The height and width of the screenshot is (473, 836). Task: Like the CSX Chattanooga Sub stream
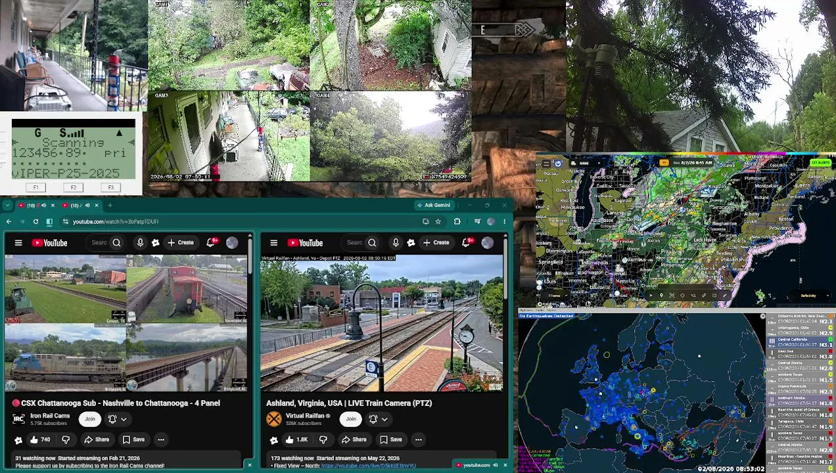(39, 439)
